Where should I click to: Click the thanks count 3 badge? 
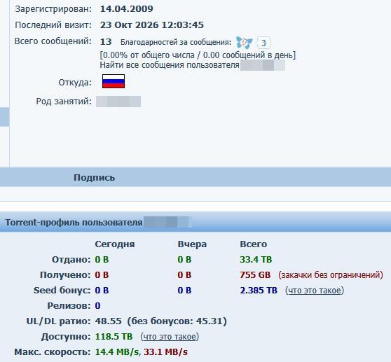click(x=263, y=43)
